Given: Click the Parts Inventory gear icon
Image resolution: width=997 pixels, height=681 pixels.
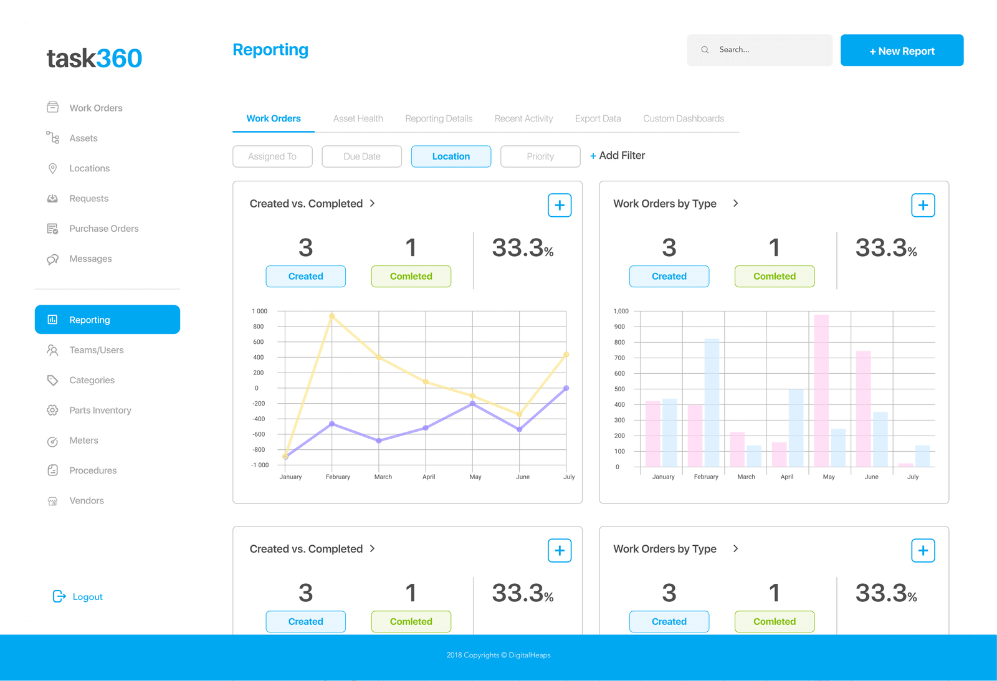Looking at the screenshot, I should tap(53, 410).
